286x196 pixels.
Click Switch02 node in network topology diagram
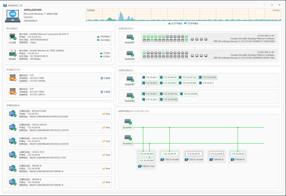127,144
